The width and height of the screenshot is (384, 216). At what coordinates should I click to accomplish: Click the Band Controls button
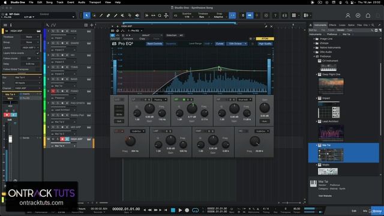[x=155, y=44]
